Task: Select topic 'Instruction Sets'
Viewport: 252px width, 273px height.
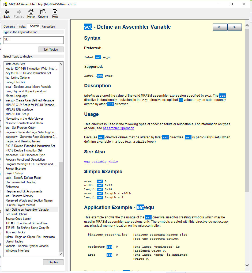Action: [x=15, y=64]
